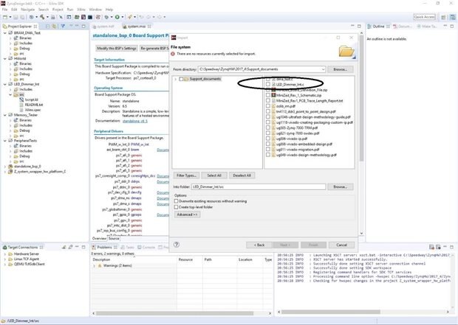
Task: Click the Quick Access search box
Action: tap(423, 16)
